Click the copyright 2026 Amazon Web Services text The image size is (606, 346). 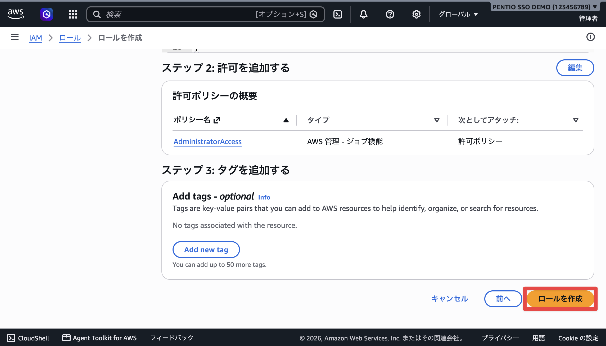click(382, 338)
